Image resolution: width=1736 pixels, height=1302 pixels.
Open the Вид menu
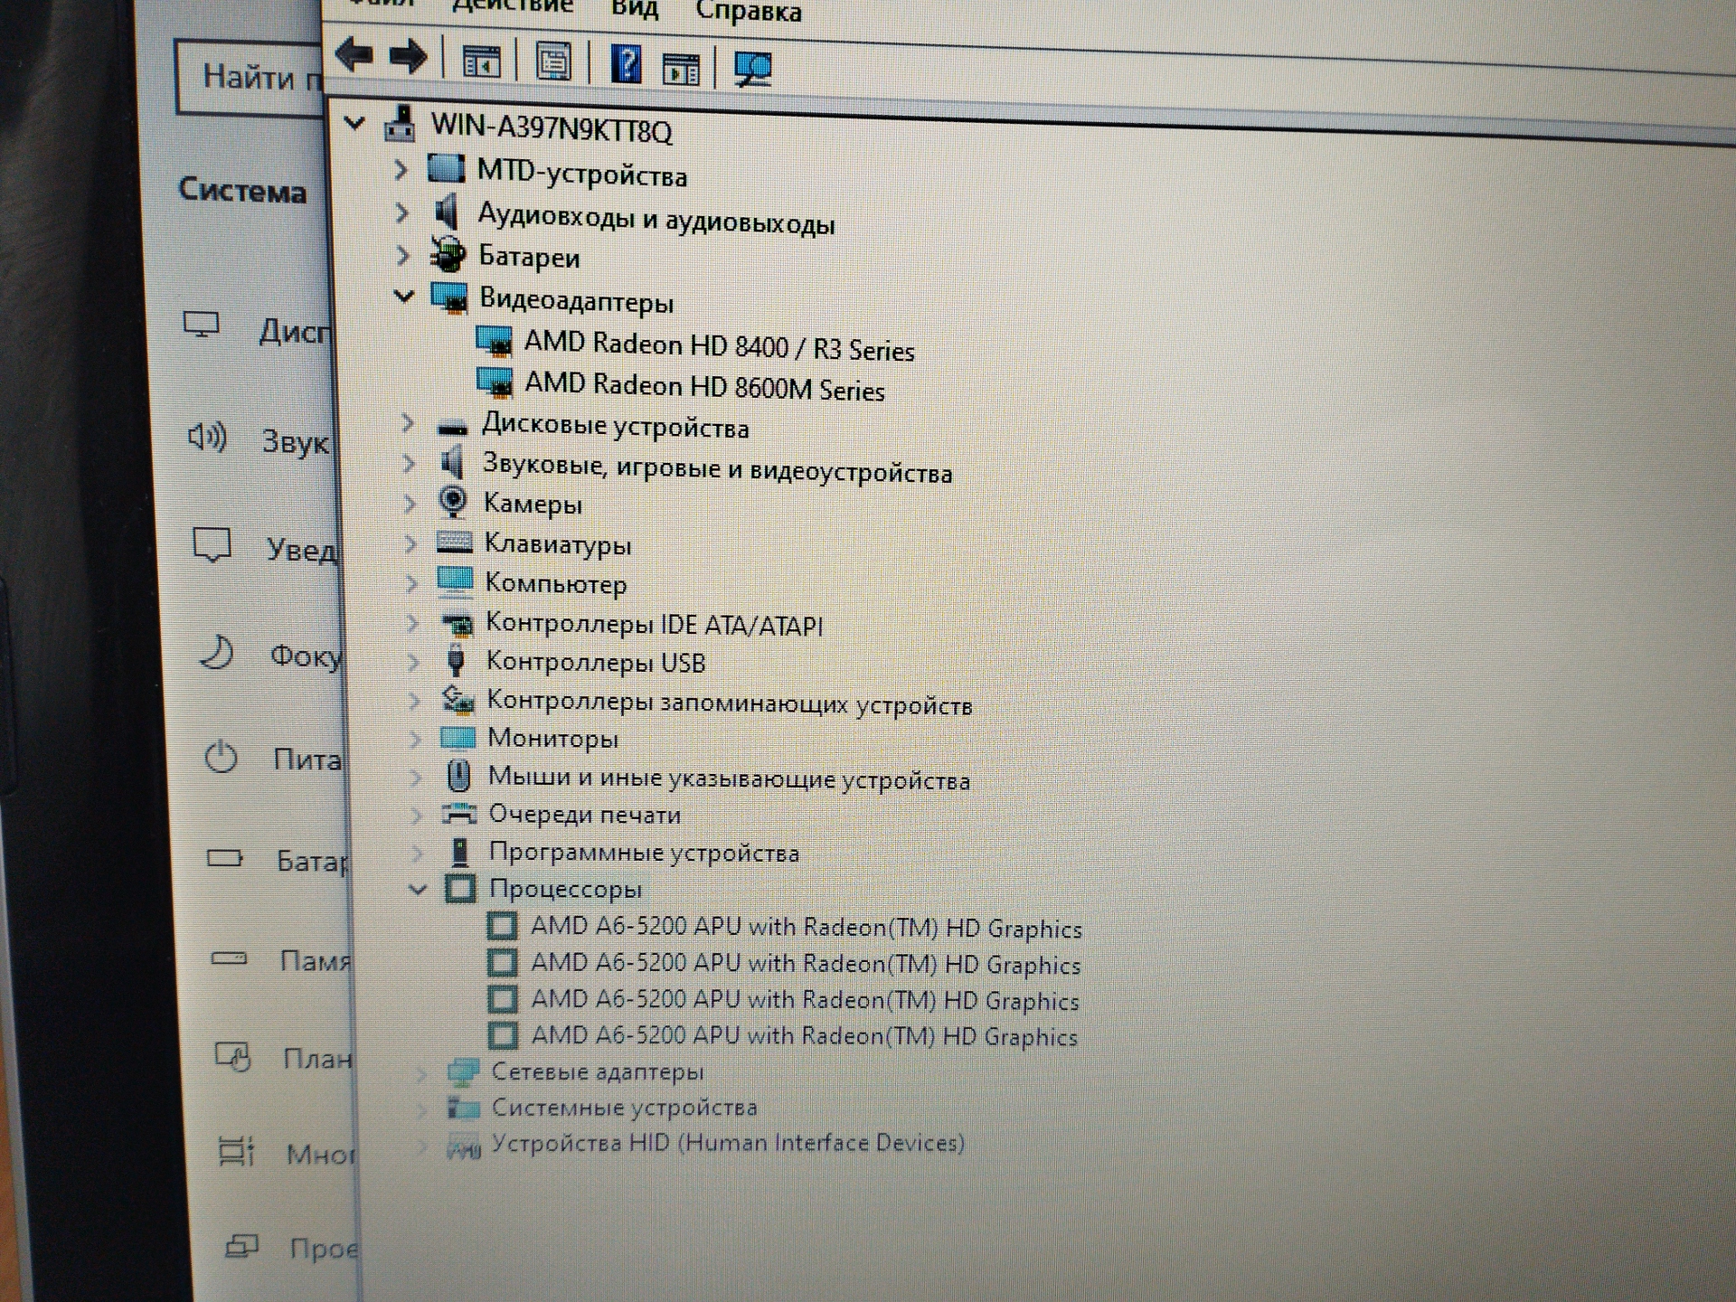pos(635,8)
